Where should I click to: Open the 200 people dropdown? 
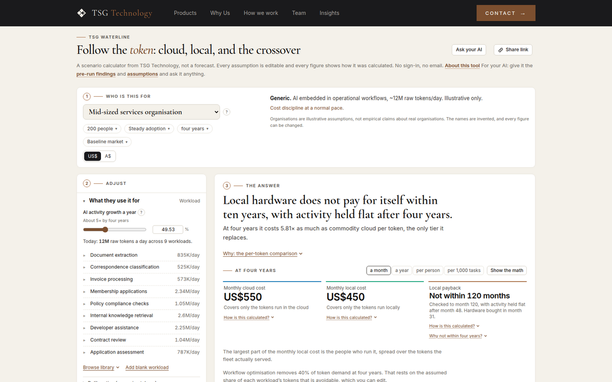tap(102, 129)
